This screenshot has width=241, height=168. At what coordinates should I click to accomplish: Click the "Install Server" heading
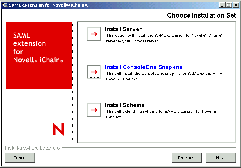click(x=123, y=29)
